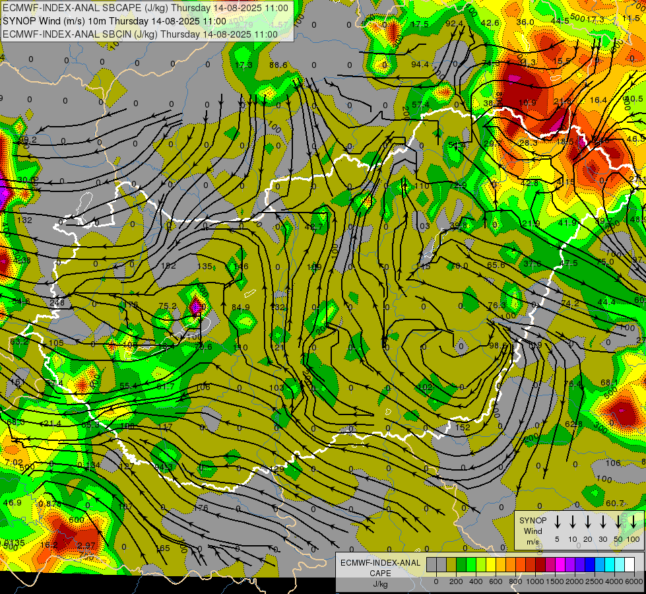This screenshot has height=594, width=646.
Task: Click the map value '88.6'
Action: 278,65
